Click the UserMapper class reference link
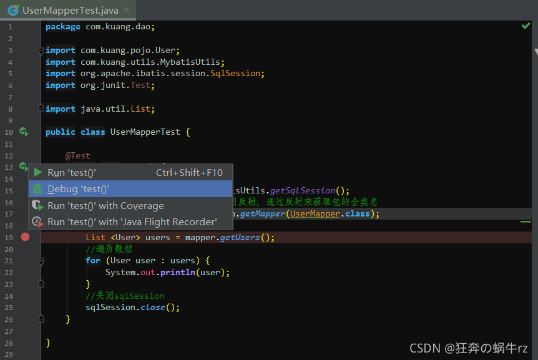Screen dimensions: 538x360 pos(315,214)
